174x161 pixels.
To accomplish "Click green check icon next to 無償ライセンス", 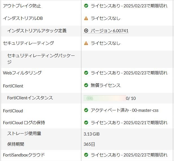I will click(x=86, y=85).
